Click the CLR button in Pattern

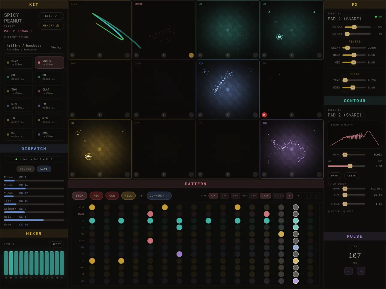point(112,196)
